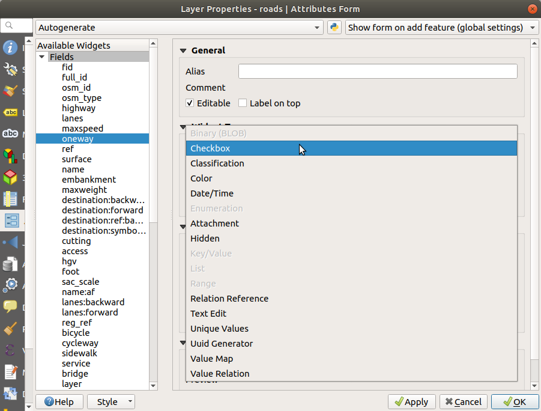Open the Auxiliary Storage database icon
The image size is (541, 411).
coord(10,264)
